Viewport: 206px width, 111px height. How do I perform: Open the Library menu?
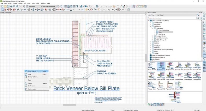pos(20,4)
